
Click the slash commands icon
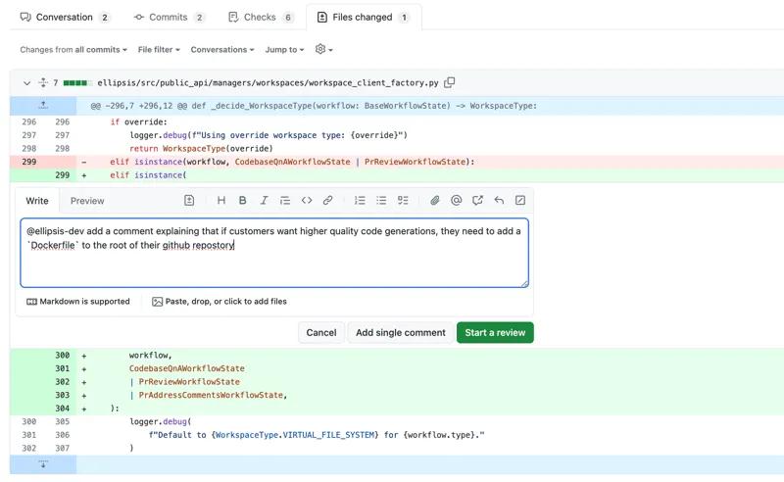click(x=520, y=201)
